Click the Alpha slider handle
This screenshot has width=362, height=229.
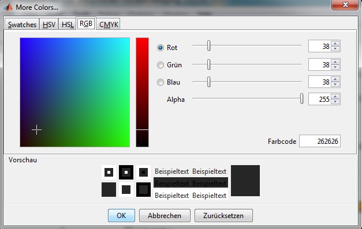(x=301, y=98)
